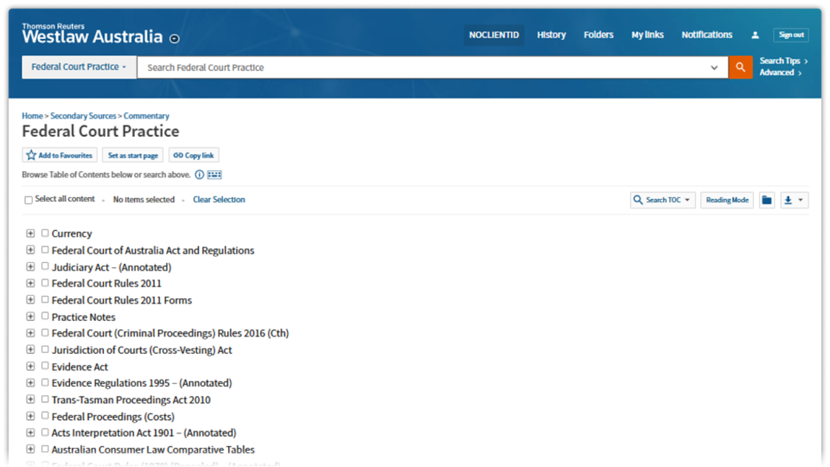Select the Evidence Act checkbox

45,366
